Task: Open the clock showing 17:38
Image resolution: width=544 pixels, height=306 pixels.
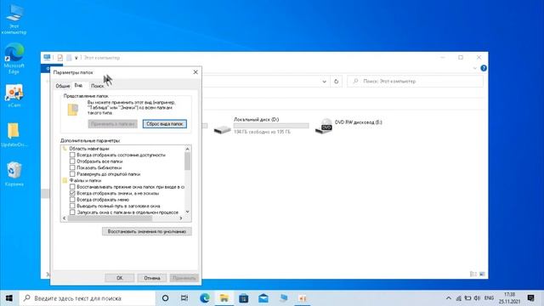Action: (509, 298)
